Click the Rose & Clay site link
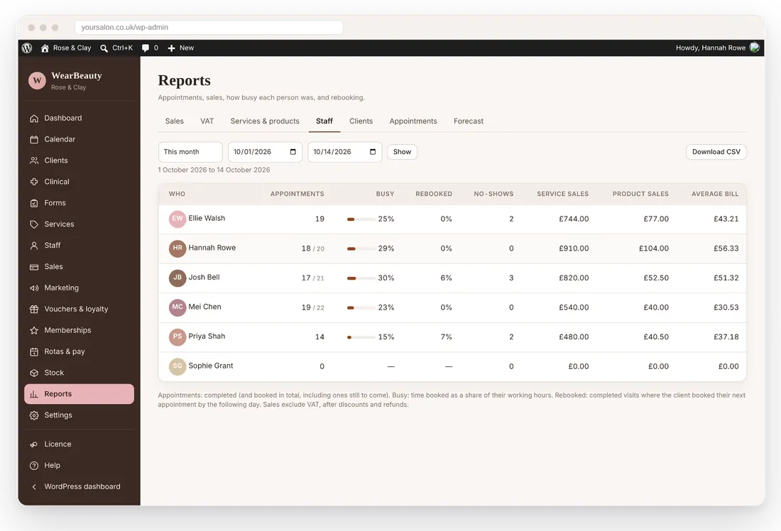The image size is (781, 531). tap(66, 48)
